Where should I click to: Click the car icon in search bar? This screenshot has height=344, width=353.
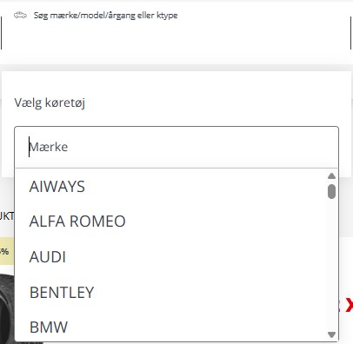(20, 15)
